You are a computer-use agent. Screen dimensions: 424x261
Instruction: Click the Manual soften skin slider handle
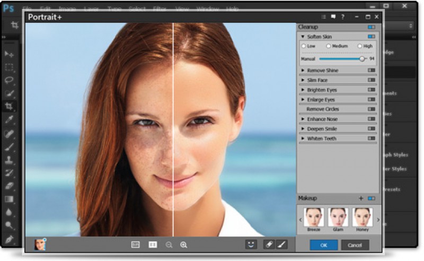pos(362,58)
